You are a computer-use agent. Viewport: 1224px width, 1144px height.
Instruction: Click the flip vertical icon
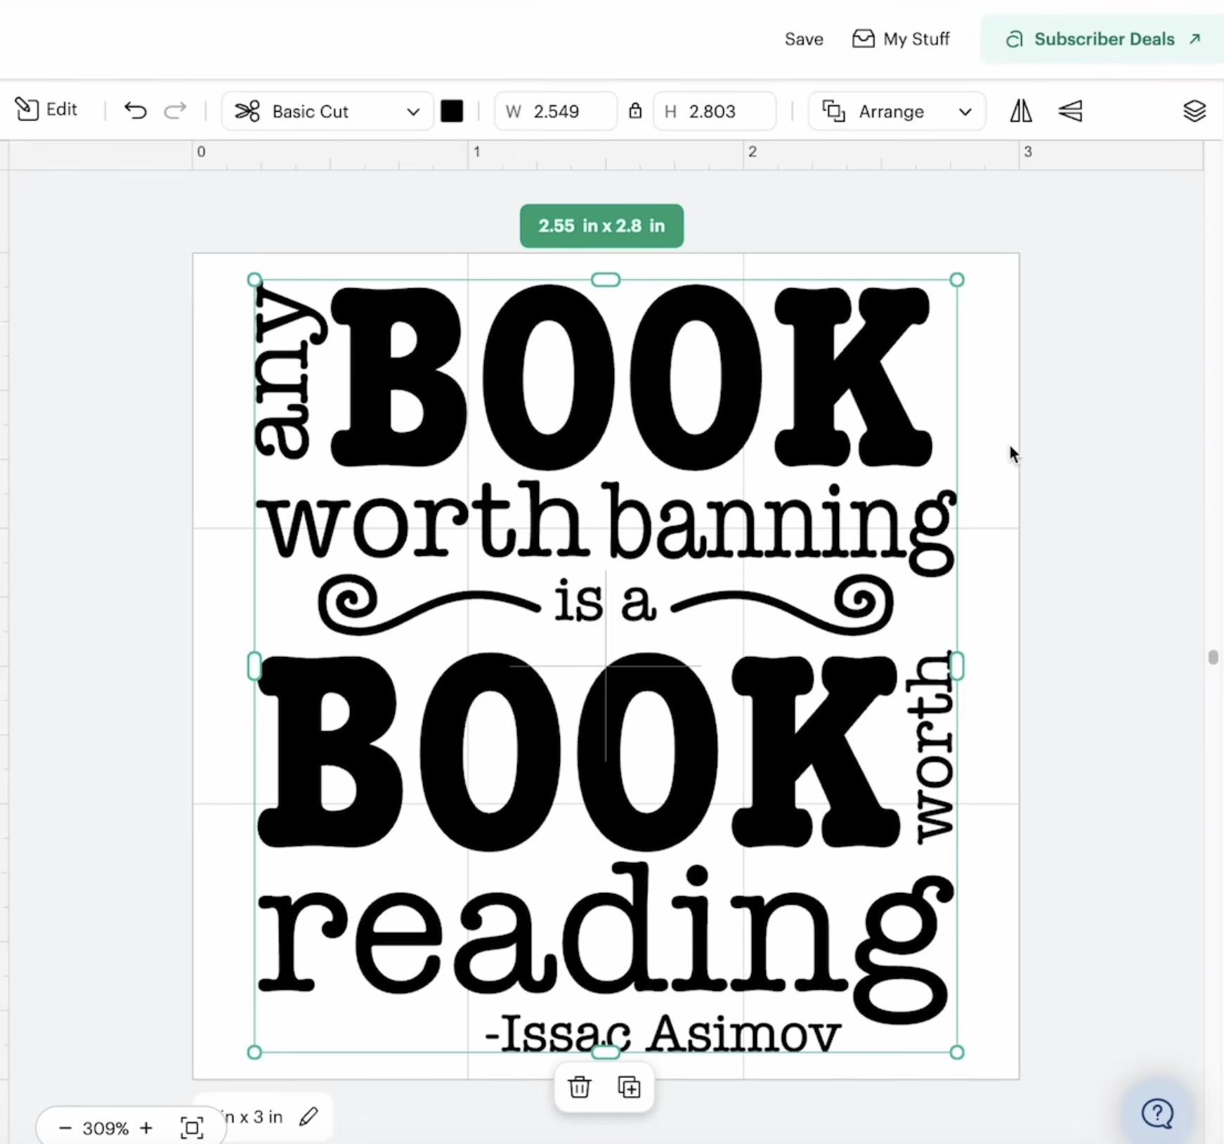[x=1070, y=111]
